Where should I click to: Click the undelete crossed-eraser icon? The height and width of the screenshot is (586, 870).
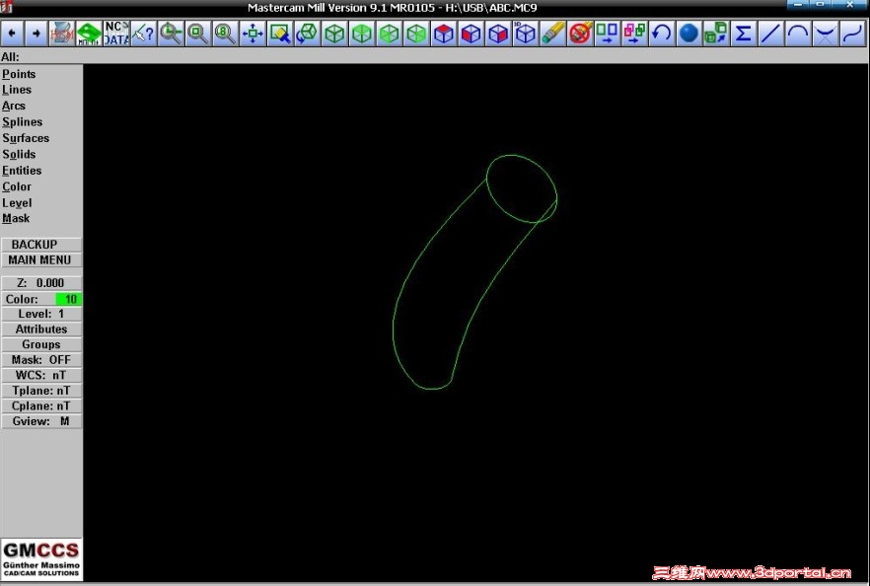click(580, 34)
